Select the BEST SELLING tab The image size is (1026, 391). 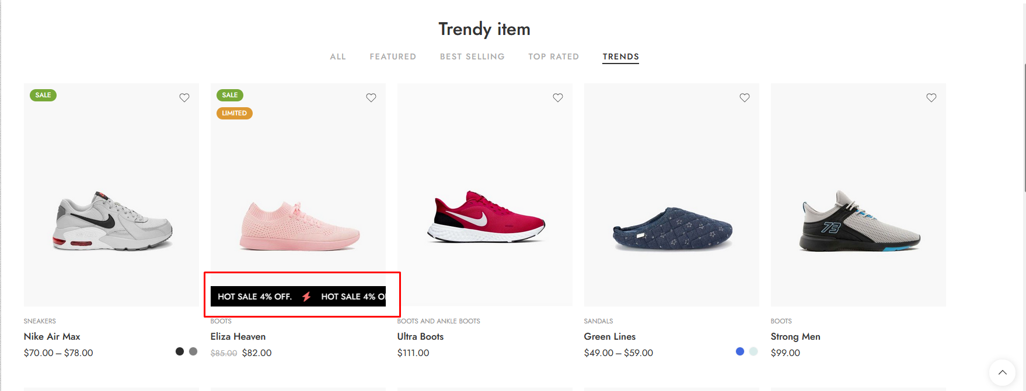click(x=472, y=57)
